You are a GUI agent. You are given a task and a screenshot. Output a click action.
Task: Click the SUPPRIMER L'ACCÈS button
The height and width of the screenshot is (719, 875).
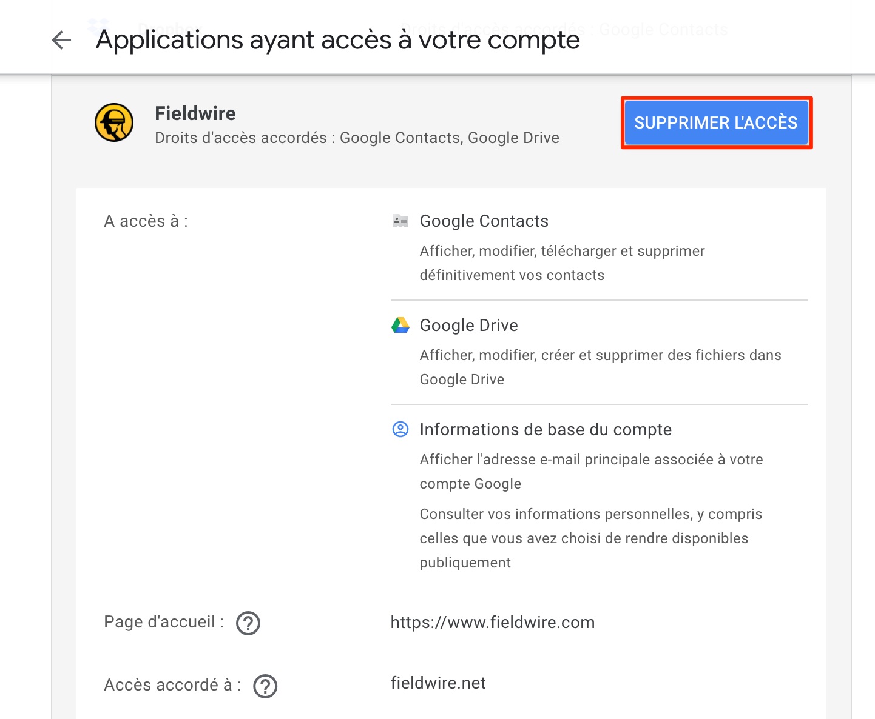click(717, 123)
